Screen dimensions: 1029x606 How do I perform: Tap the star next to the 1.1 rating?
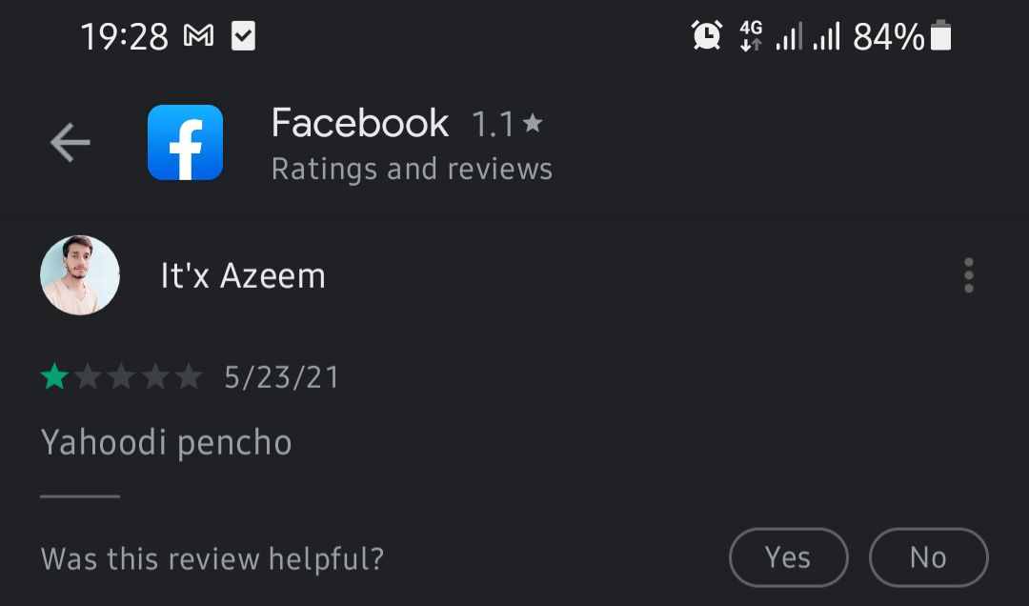[x=533, y=123]
